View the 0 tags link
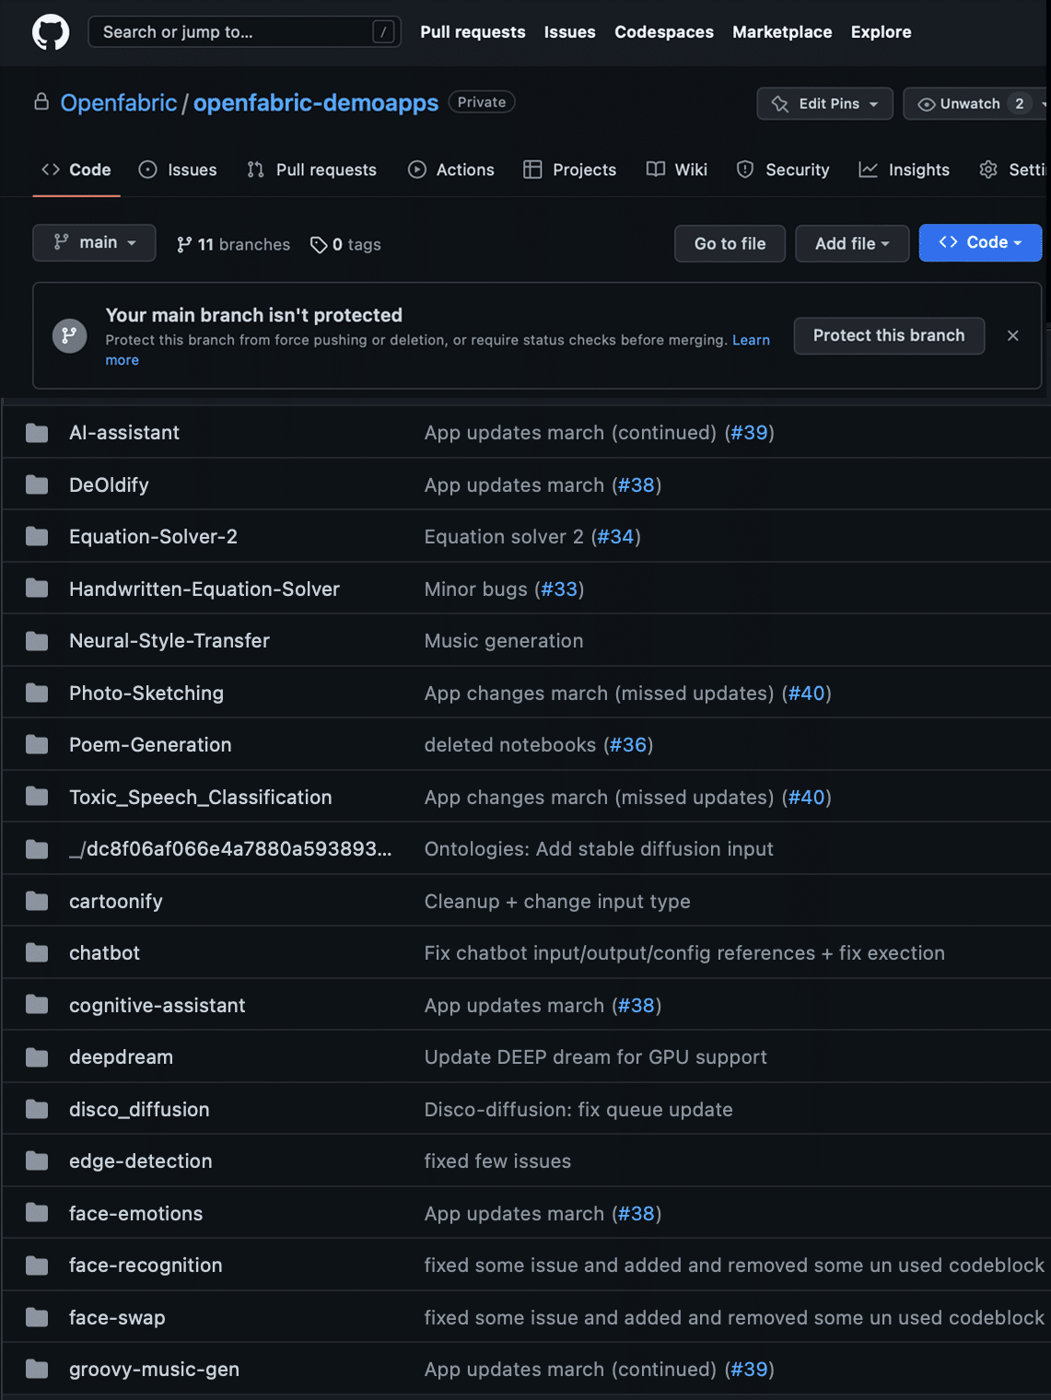The width and height of the screenshot is (1051, 1400). click(345, 244)
